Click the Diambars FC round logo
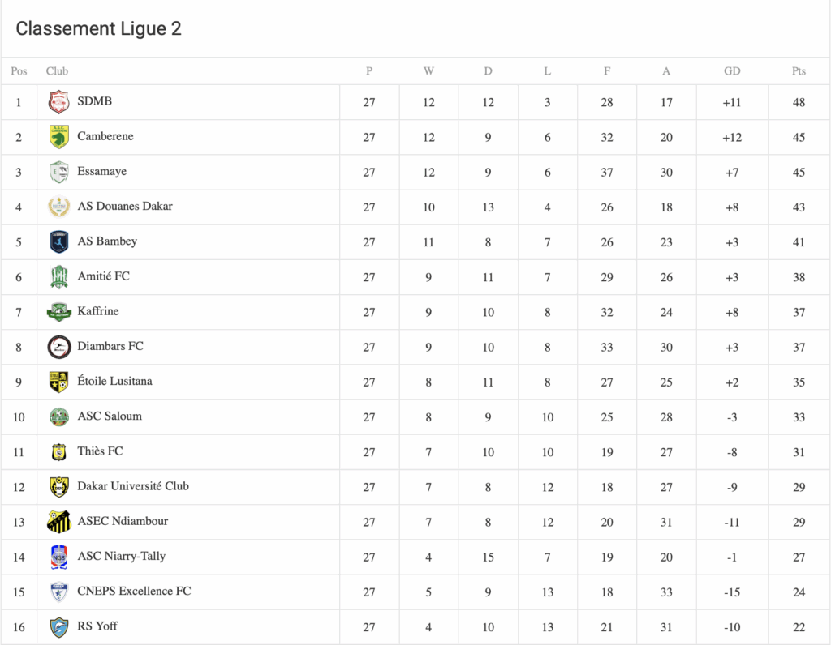Screen dimensions: 831x645 click(x=59, y=347)
